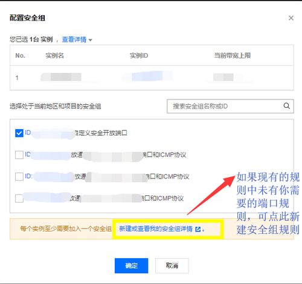Open the 查看详情 link
This screenshot has width=302, height=284.
(74, 39)
